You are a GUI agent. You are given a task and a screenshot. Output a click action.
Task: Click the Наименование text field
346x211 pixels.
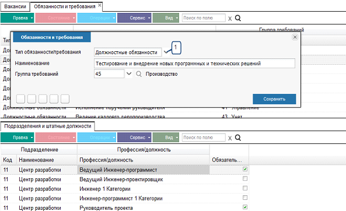[194, 64]
